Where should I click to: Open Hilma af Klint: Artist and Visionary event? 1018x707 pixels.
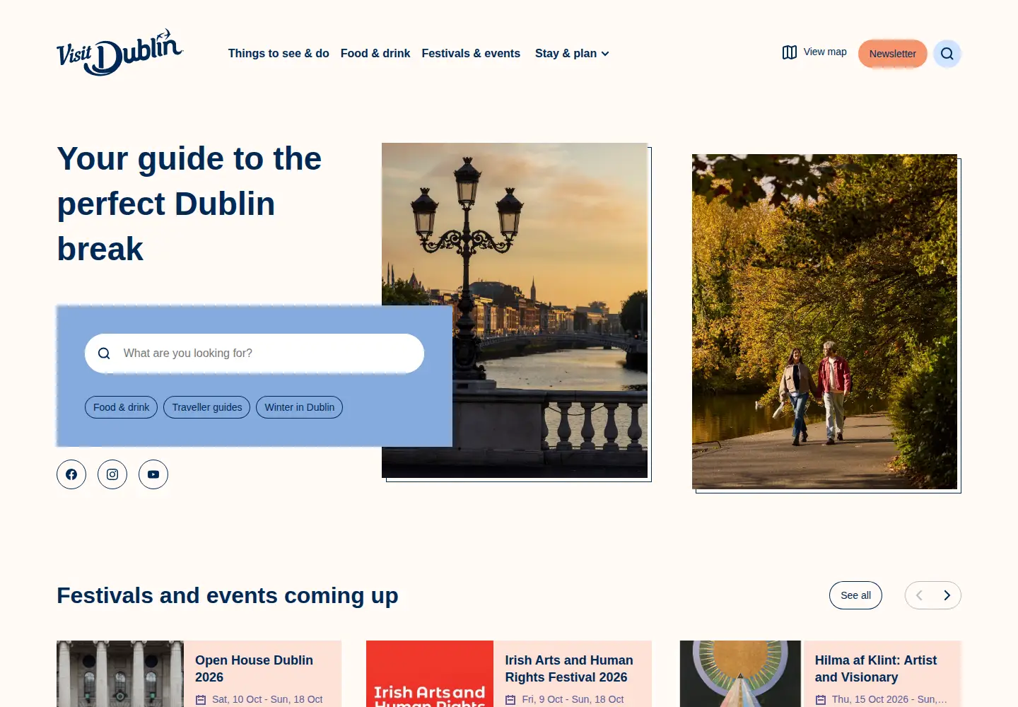pos(876,669)
